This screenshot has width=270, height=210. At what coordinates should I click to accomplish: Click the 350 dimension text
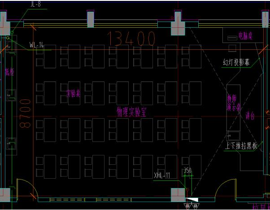click(187, 171)
